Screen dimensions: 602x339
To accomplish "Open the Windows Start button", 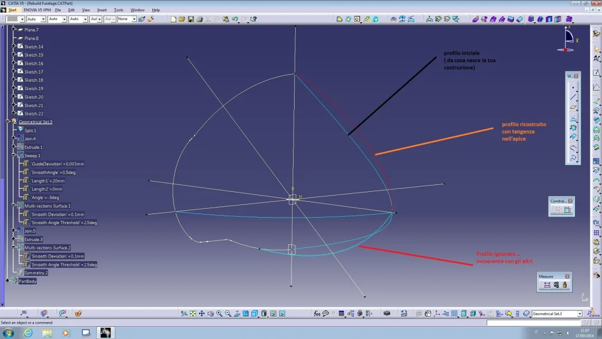I will pyautogui.click(x=8, y=333).
